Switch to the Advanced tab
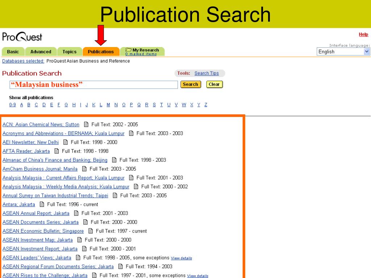The image size is (371, 278). point(41,51)
